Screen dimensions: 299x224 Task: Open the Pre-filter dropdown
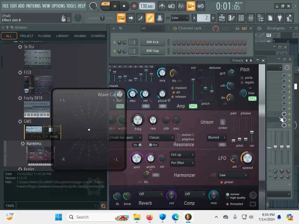click(182, 163)
